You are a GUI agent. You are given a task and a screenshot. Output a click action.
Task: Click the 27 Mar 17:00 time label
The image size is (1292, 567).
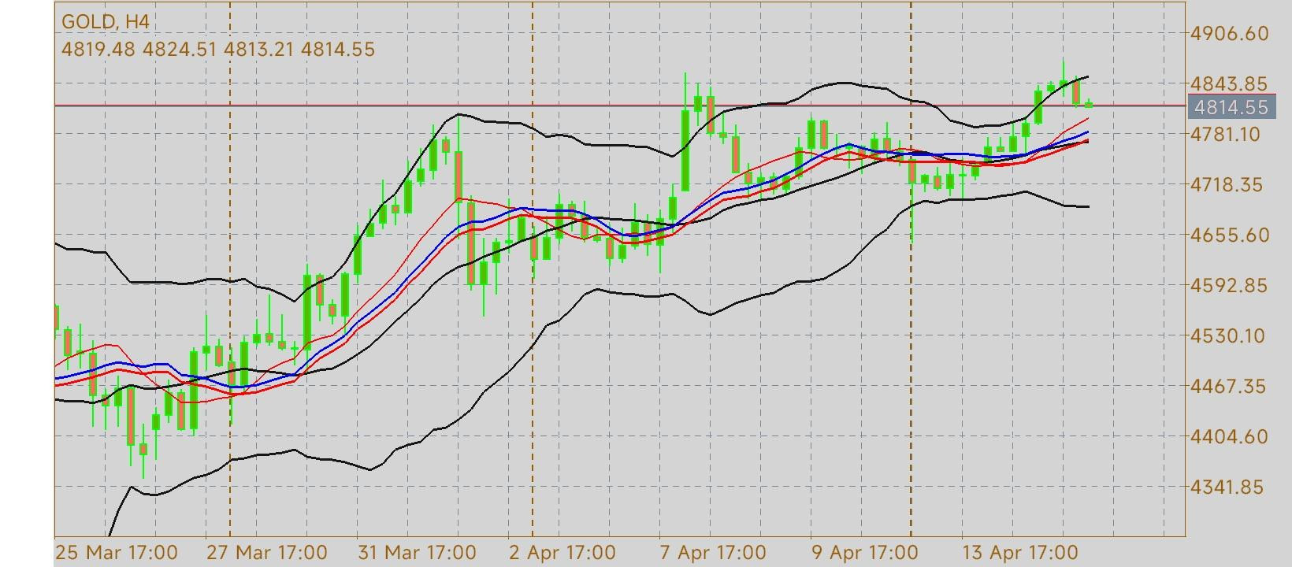point(267,552)
